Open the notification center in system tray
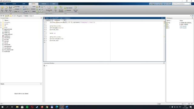This screenshot has width=194, height=109. click(x=191, y=107)
